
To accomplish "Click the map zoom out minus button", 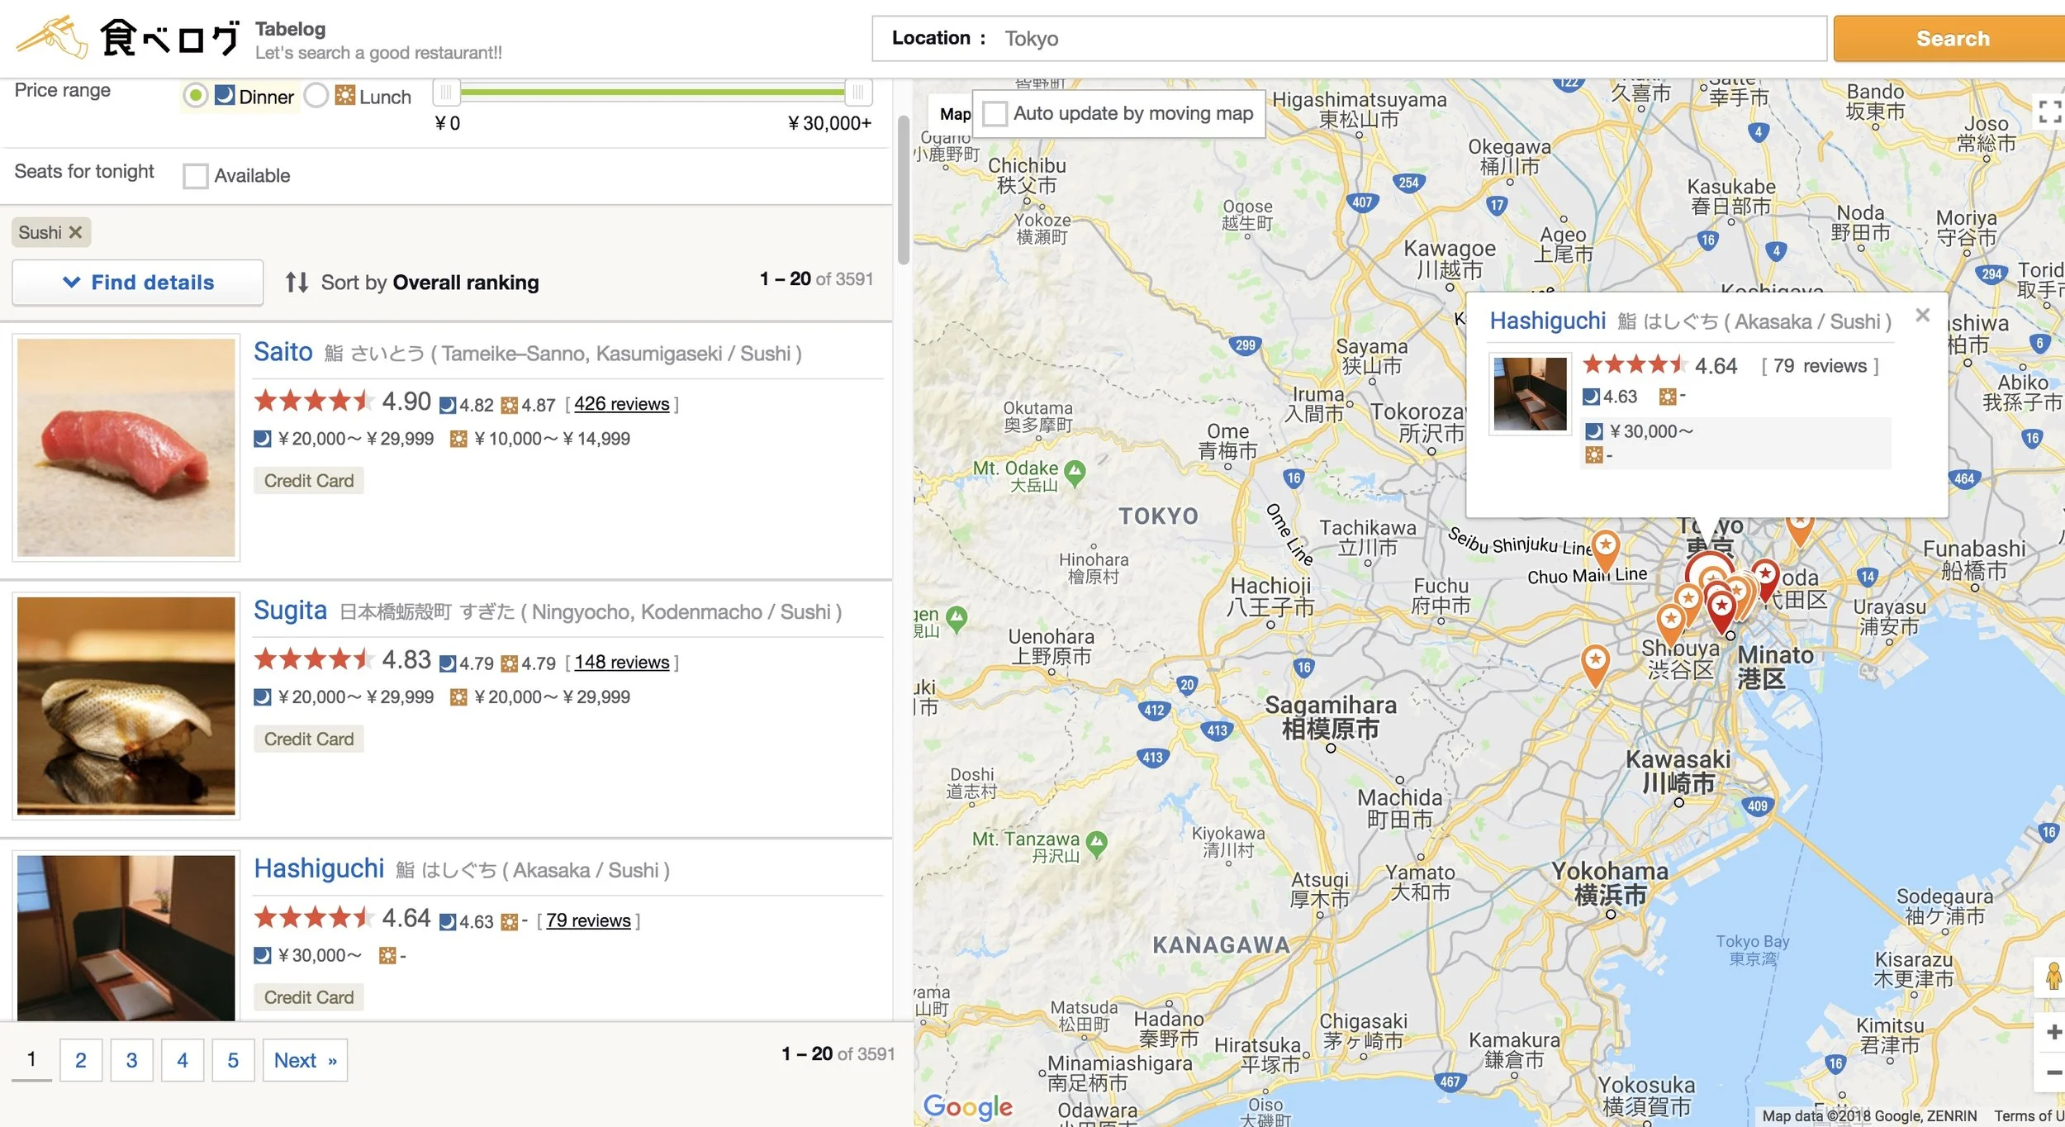I will click(2053, 1072).
